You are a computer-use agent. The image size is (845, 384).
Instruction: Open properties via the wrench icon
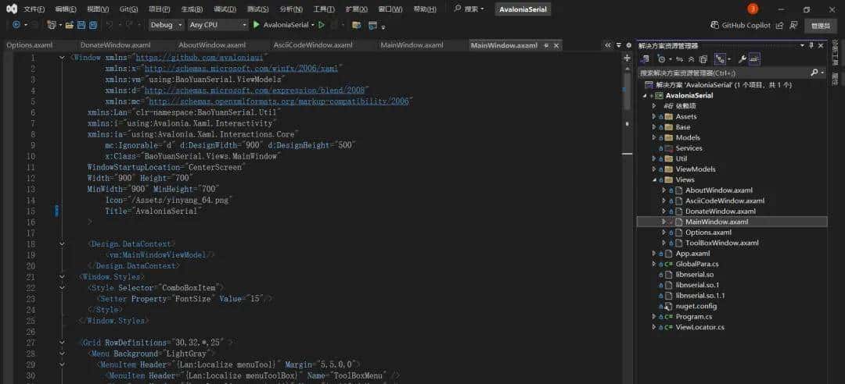pos(742,59)
